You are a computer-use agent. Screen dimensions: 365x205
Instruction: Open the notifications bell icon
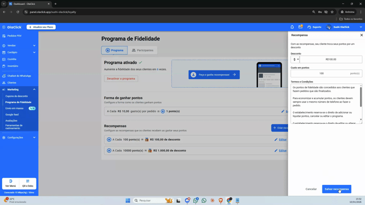point(292,27)
